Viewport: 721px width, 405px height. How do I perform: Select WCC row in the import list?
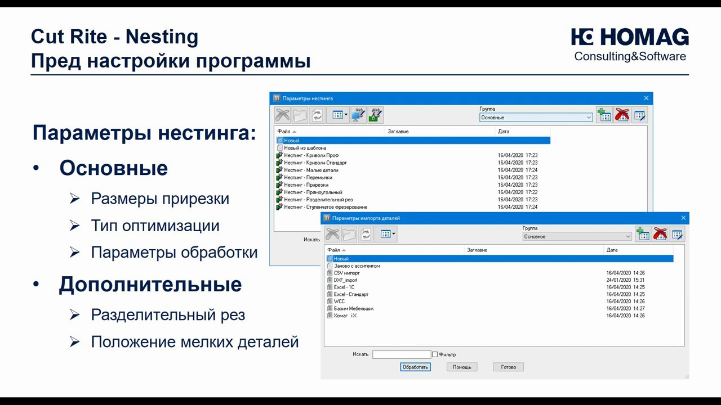(x=500, y=301)
